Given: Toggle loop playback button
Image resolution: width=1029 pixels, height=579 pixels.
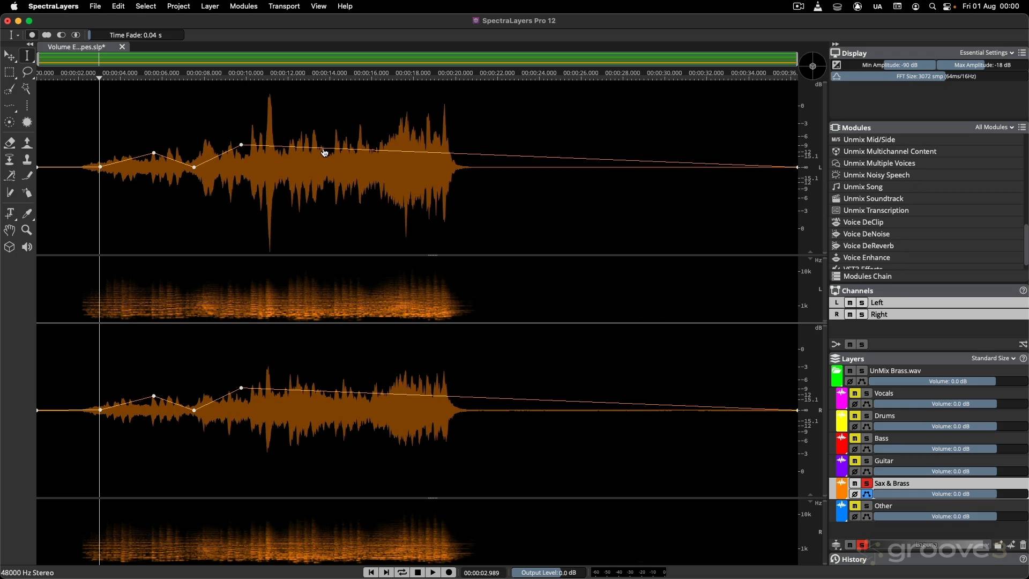Looking at the screenshot, I should 402,573.
